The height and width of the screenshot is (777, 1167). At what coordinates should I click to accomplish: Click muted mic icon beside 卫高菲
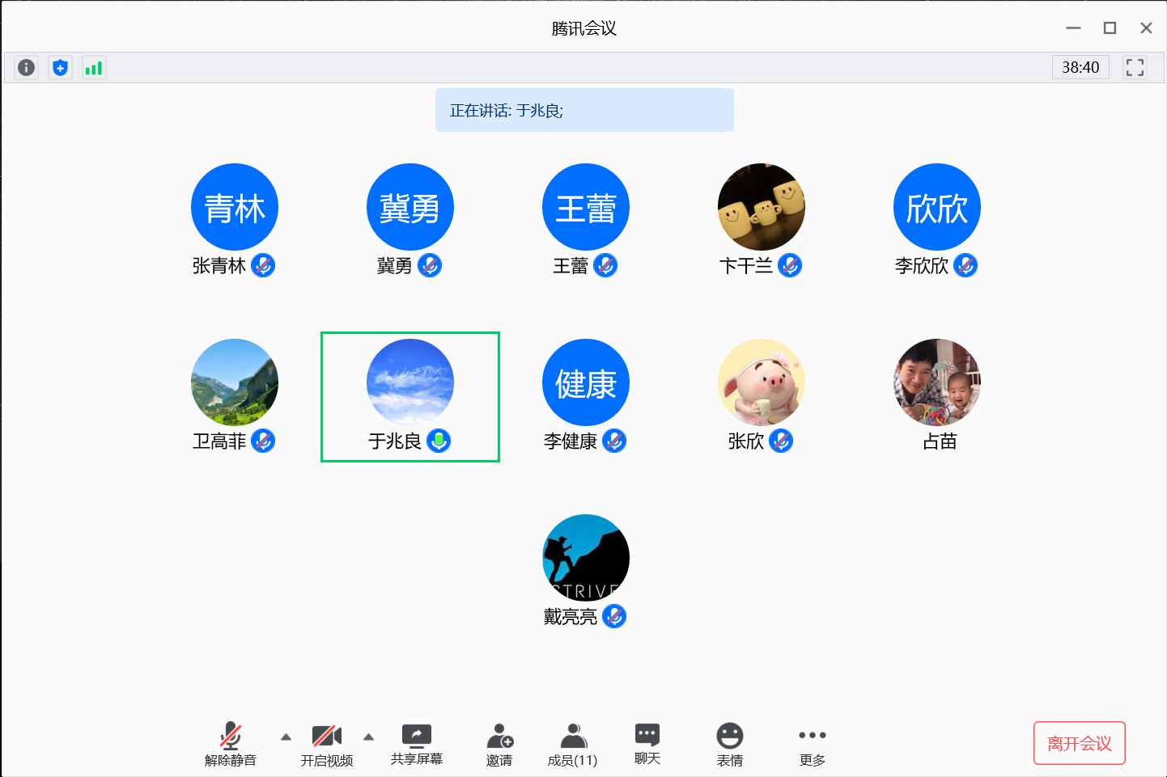pos(263,441)
